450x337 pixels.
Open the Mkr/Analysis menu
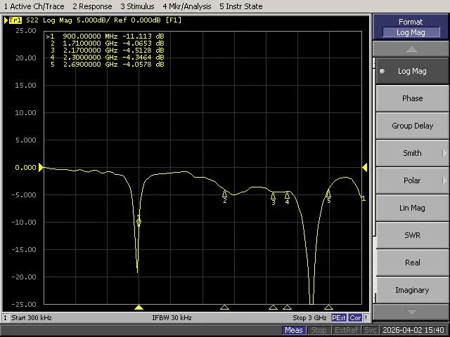(x=187, y=6)
